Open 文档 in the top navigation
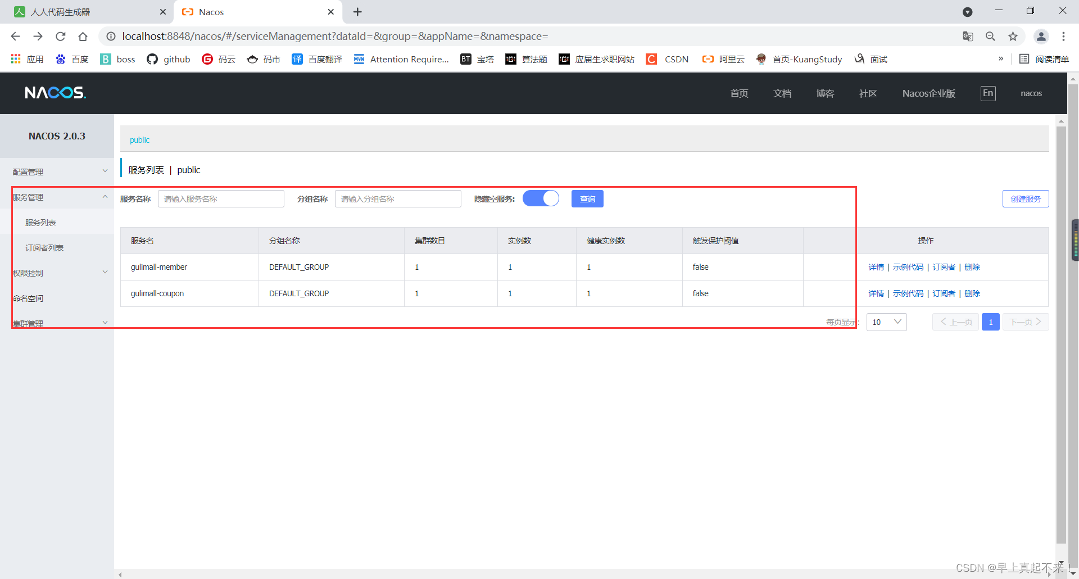Image resolution: width=1079 pixels, height=579 pixels. 782,93
